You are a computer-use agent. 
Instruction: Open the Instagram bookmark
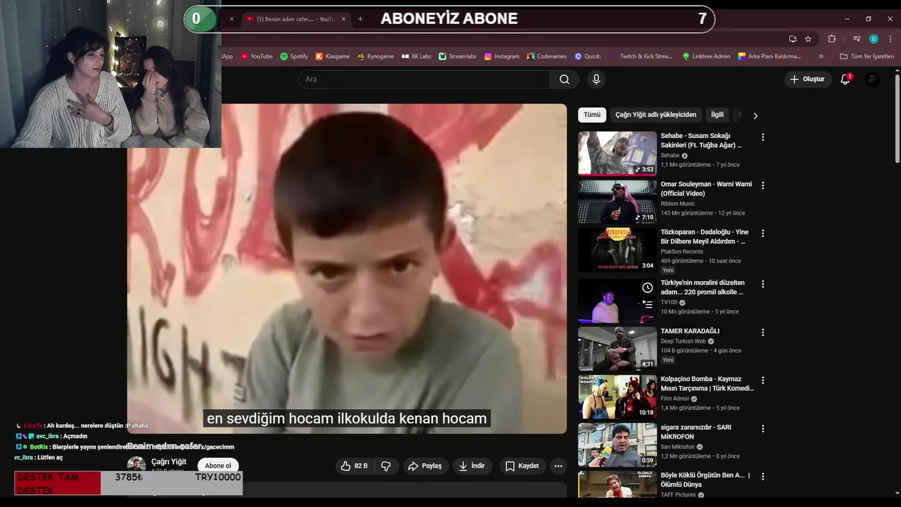(x=502, y=56)
